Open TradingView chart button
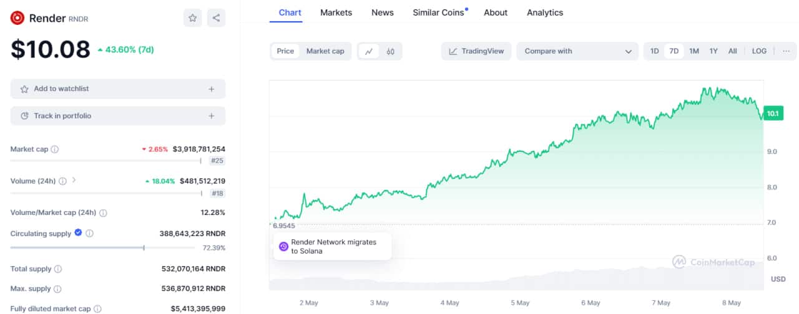 point(476,51)
